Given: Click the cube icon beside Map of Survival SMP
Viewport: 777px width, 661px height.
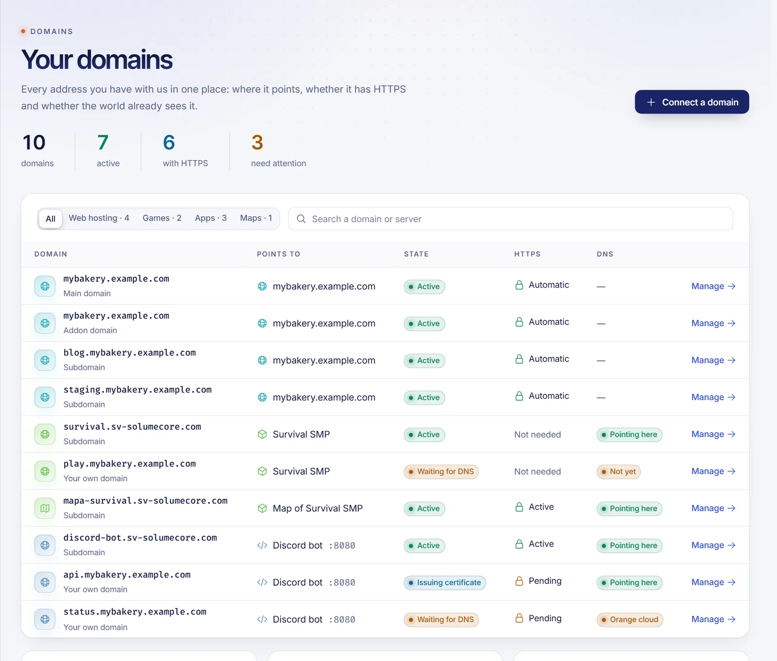Looking at the screenshot, I should (x=262, y=508).
